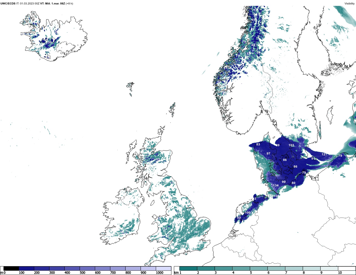Click the "49" value over Norway
The image size is (356, 275).
(x=253, y=45)
